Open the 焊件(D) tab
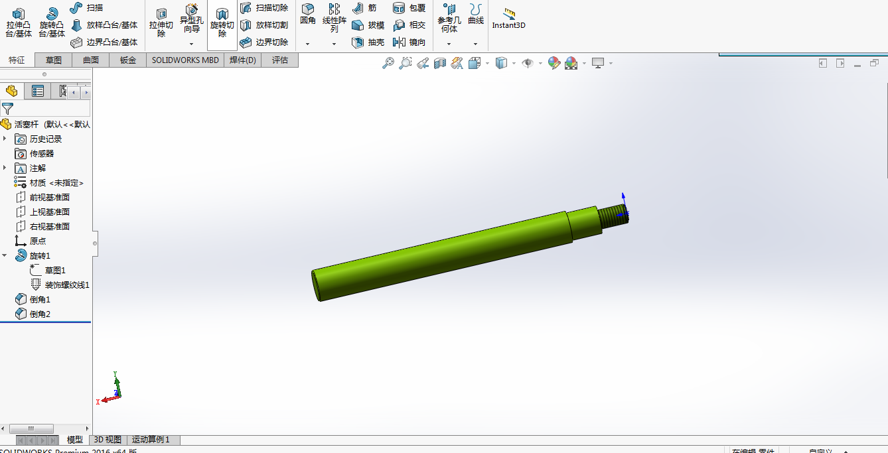 click(x=243, y=60)
